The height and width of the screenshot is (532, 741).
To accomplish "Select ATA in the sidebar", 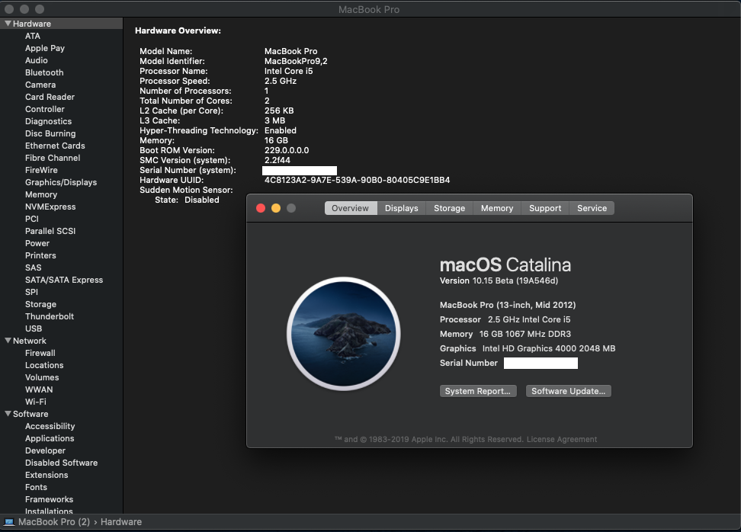I will (x=33, y=36).
